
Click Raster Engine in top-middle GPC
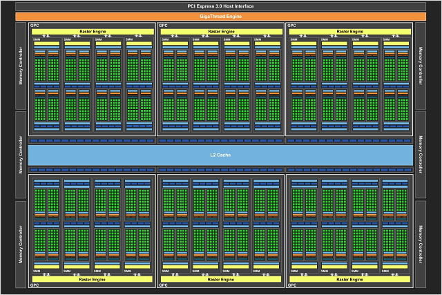point(220,31)
